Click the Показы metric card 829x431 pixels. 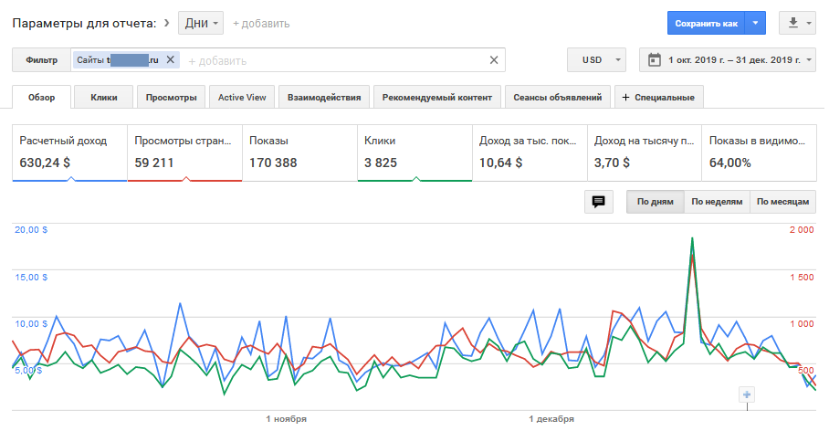pos(299,153)
